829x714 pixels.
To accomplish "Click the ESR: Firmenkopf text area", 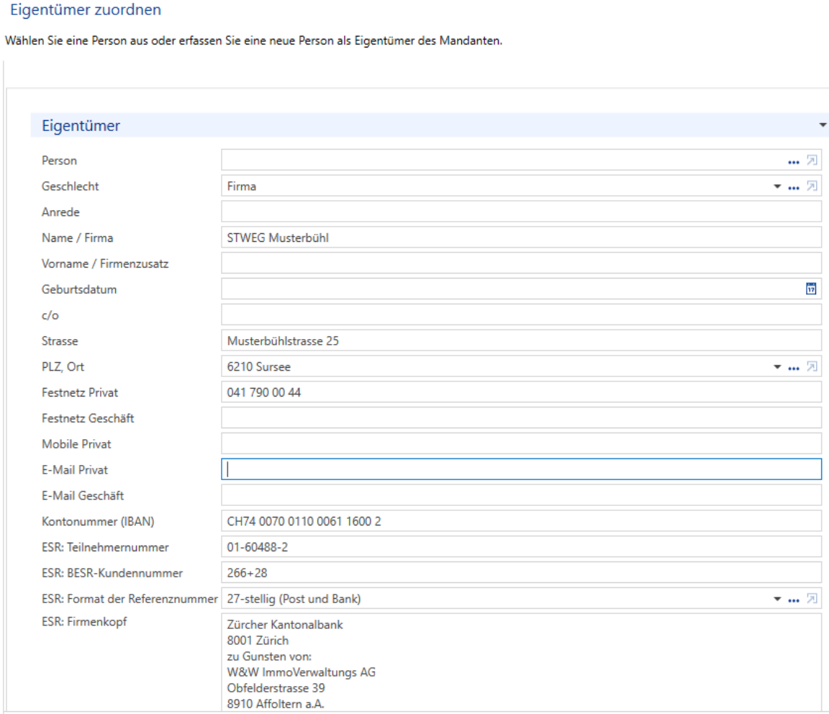I will (x=521, y=663).
